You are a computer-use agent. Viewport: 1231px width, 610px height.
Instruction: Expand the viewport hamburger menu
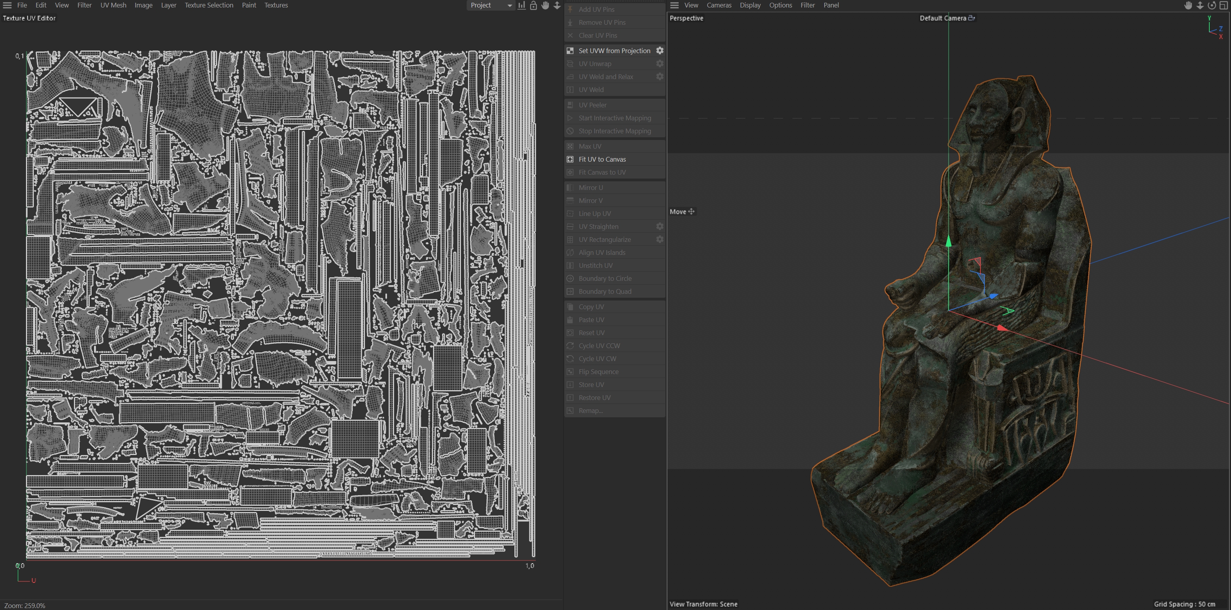674,5
